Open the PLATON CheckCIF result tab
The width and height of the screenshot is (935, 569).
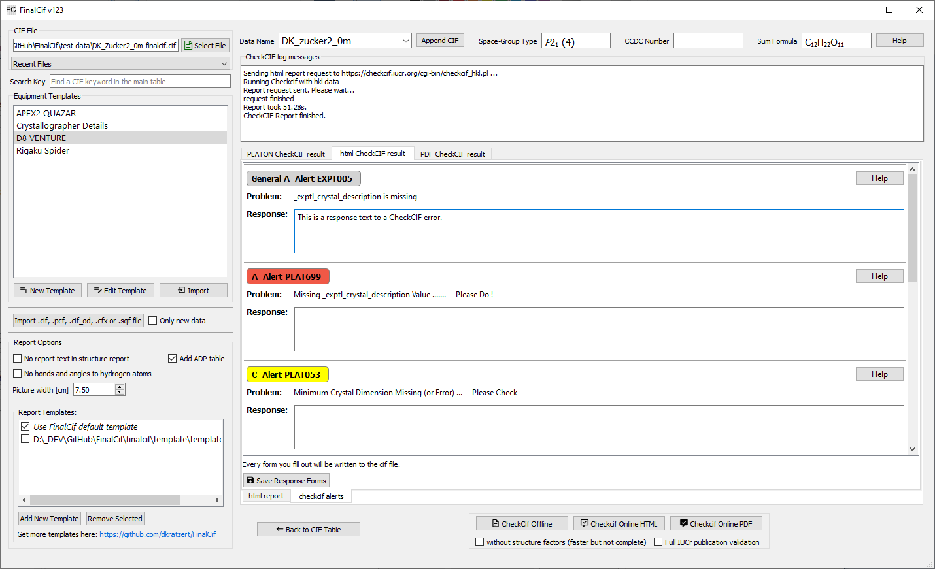click(x=286, y=154)
